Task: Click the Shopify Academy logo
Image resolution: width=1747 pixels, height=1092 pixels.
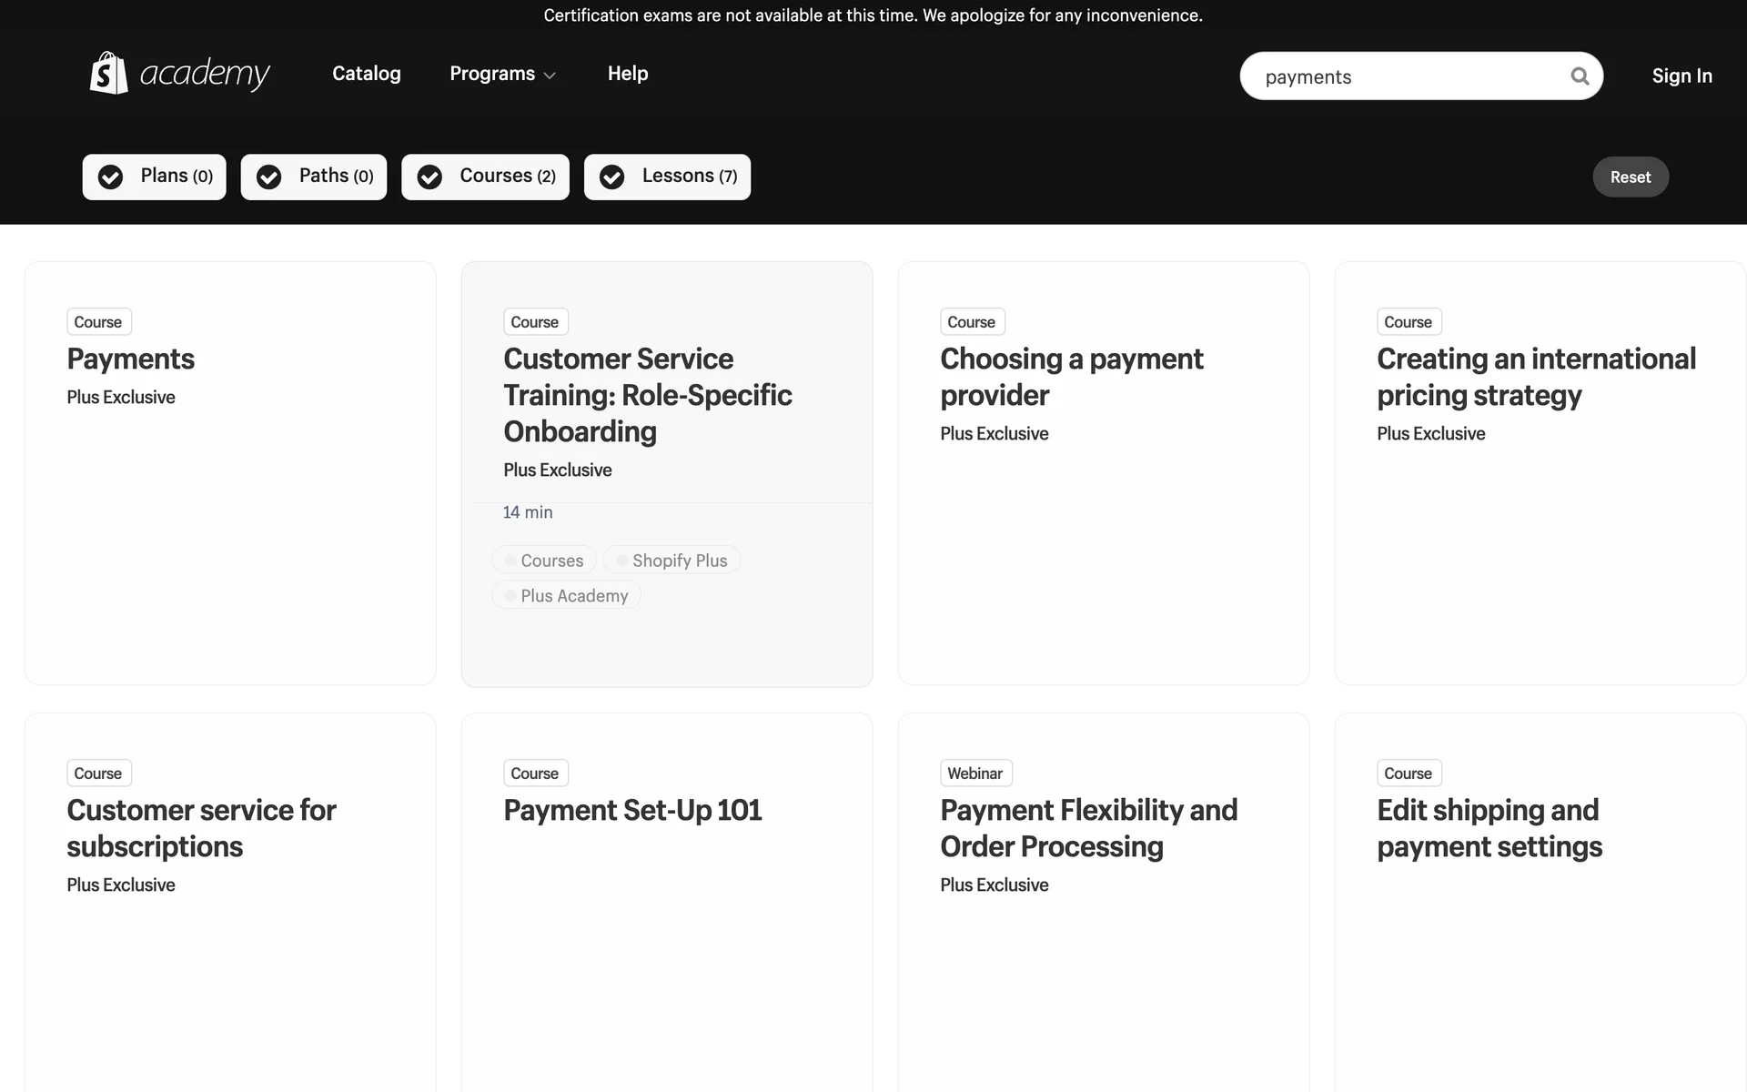Action: tap(179, 74)
